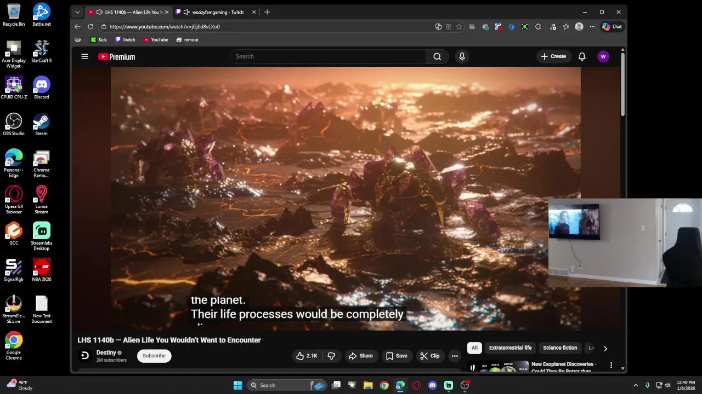Open Destiny channel avatar
This screenshot has width=702, height=394.
tap(84, 356)
